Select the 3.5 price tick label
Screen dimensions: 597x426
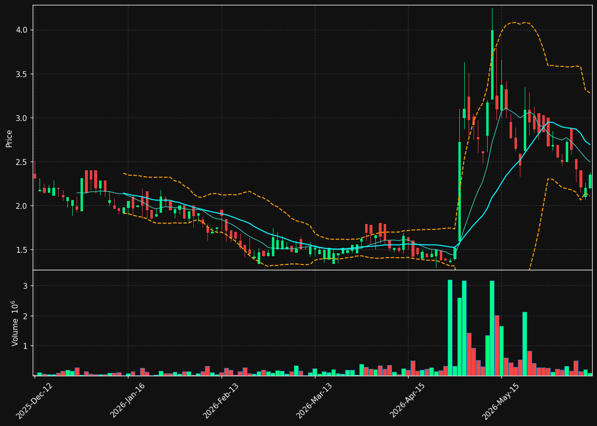point(22,74)
